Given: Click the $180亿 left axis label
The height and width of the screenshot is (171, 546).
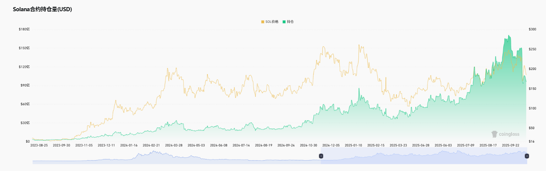Looking at the screenshot, I should tap(24, 29).
